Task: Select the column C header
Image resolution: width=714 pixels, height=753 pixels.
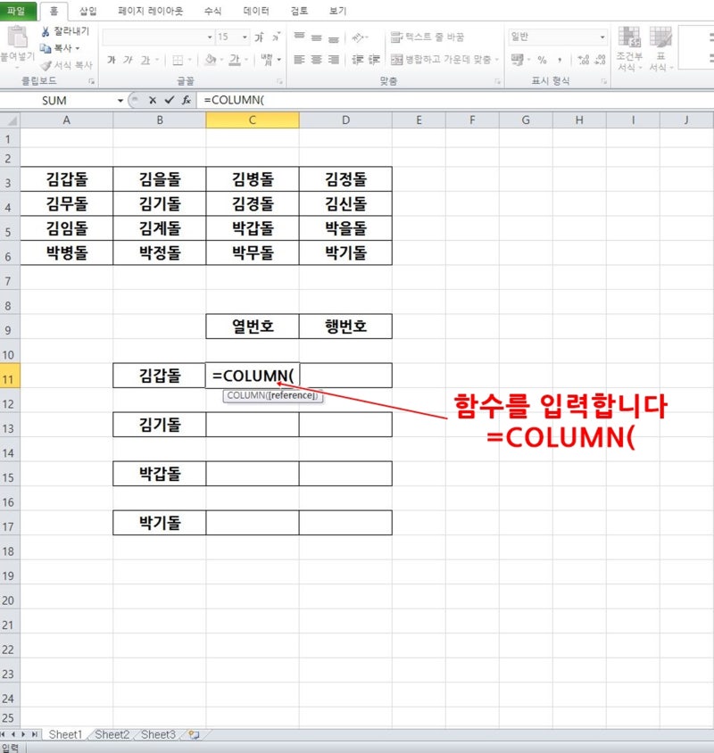Action: pyautogui.click(x=253, y=120)
